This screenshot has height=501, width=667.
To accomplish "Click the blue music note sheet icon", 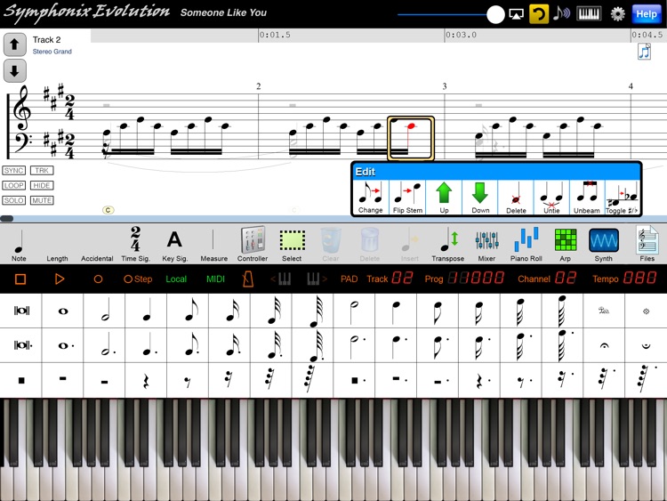I will tap(644, 52).
